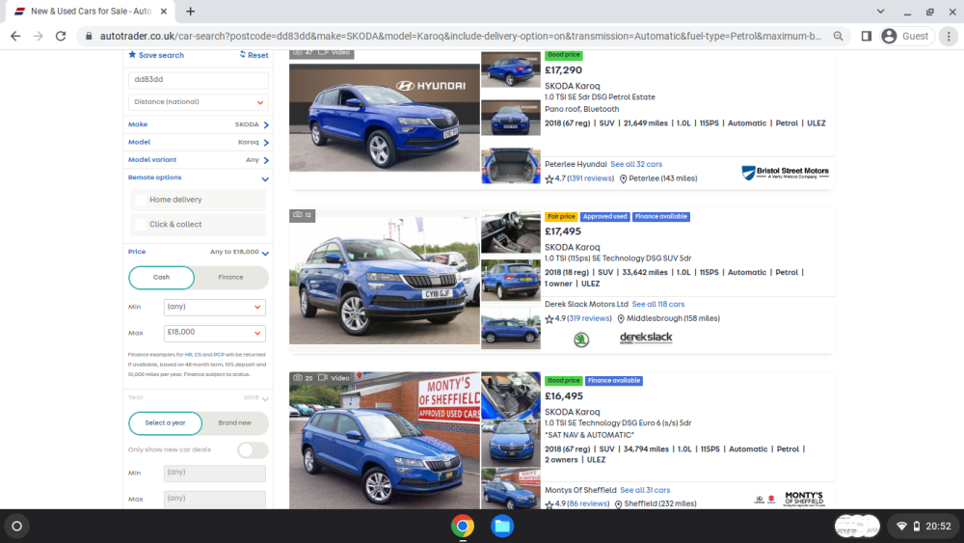This screenshot has height=543, width=964.
Task: Collapse the Remote options section
Action: pyautogui.click(x=199, y=177)
